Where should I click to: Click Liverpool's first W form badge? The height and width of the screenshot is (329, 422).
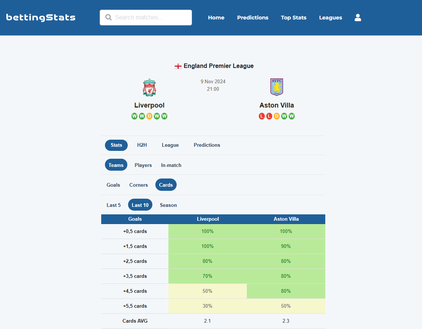pos(134,116)
